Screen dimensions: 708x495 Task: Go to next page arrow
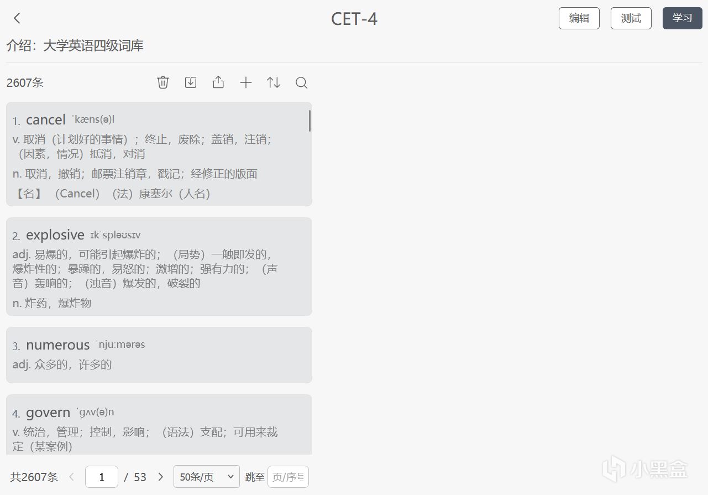[161, 477]
